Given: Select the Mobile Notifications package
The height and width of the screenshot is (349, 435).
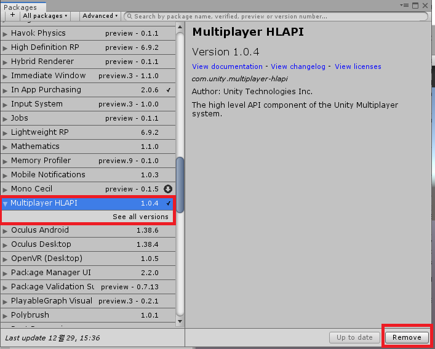Looking at the screenshot, I should pyautogui.click(x=88, y=175).
